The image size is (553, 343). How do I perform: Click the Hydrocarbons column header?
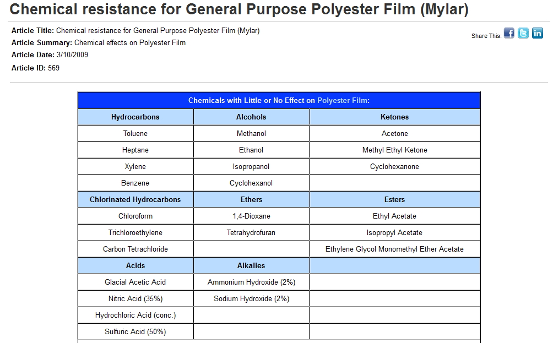pos(135,117)
